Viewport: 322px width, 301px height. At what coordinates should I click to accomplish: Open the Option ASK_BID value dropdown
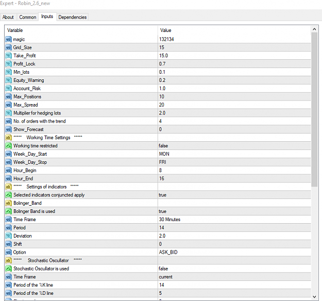(x=234, y=252)
